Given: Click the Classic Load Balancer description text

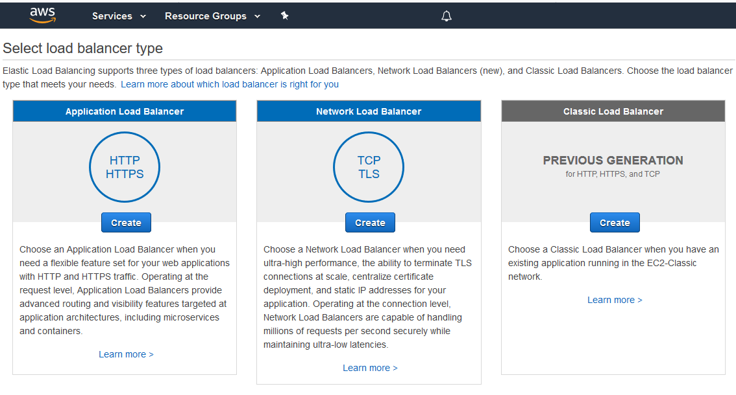Looking at the screenshot, I should [613, 263].
